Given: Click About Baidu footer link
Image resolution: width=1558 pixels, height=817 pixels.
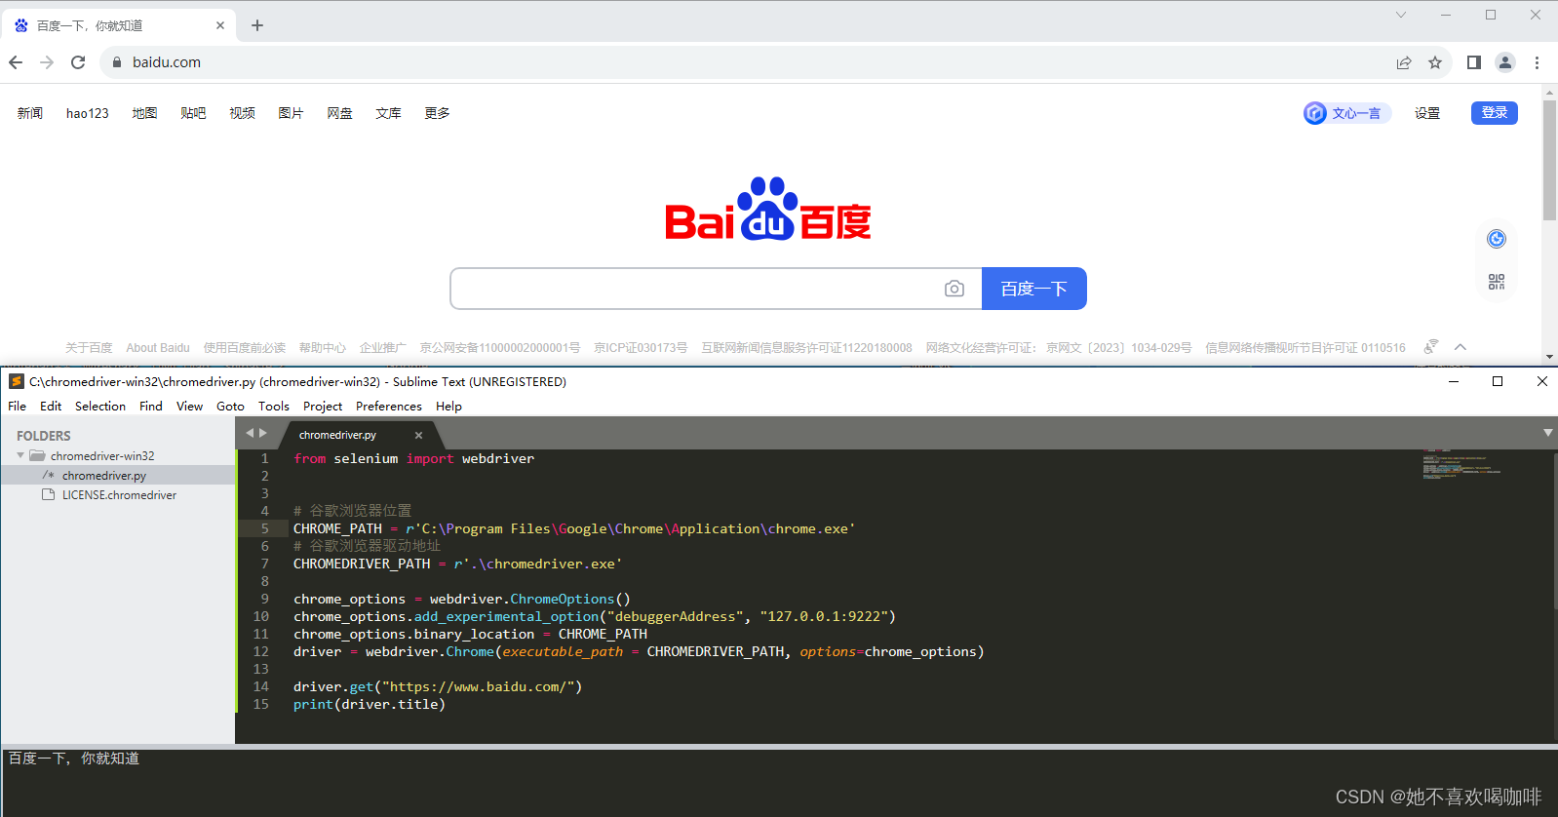Looking at the screenshot, I should (x=158, y=348).
